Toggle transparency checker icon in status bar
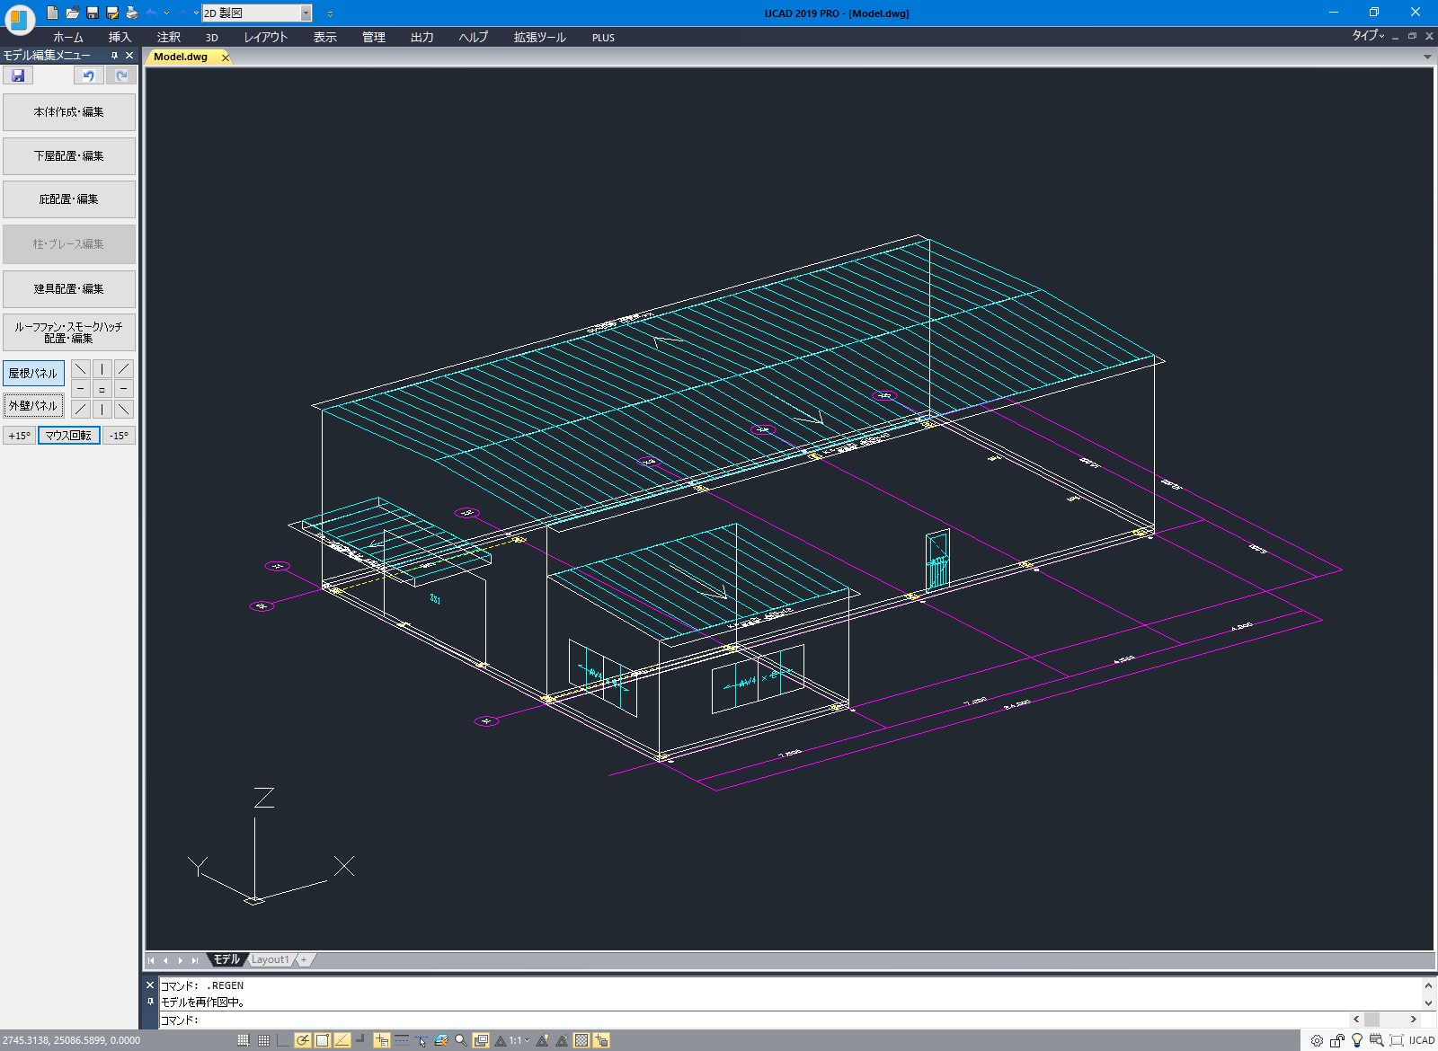Viewport: 1438px width, 1051px height. (x=581, y=1040)
